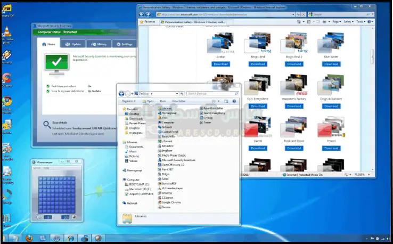
Task: Select Downloads in Explorer Favorites
Action: (x=135, y=118)
